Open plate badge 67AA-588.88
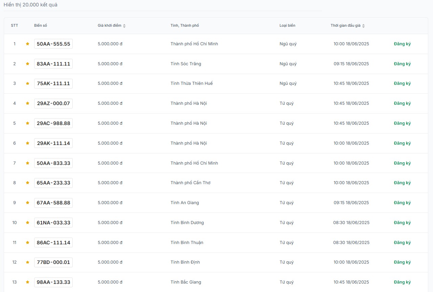 click(x=53, y=203)
